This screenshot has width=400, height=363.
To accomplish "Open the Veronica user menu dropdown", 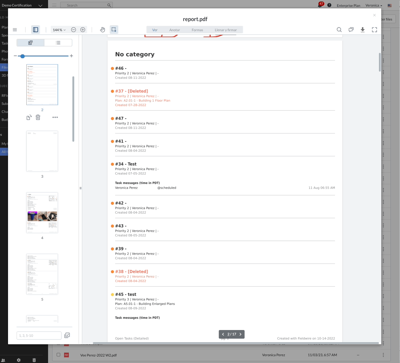I will (374, 5).
